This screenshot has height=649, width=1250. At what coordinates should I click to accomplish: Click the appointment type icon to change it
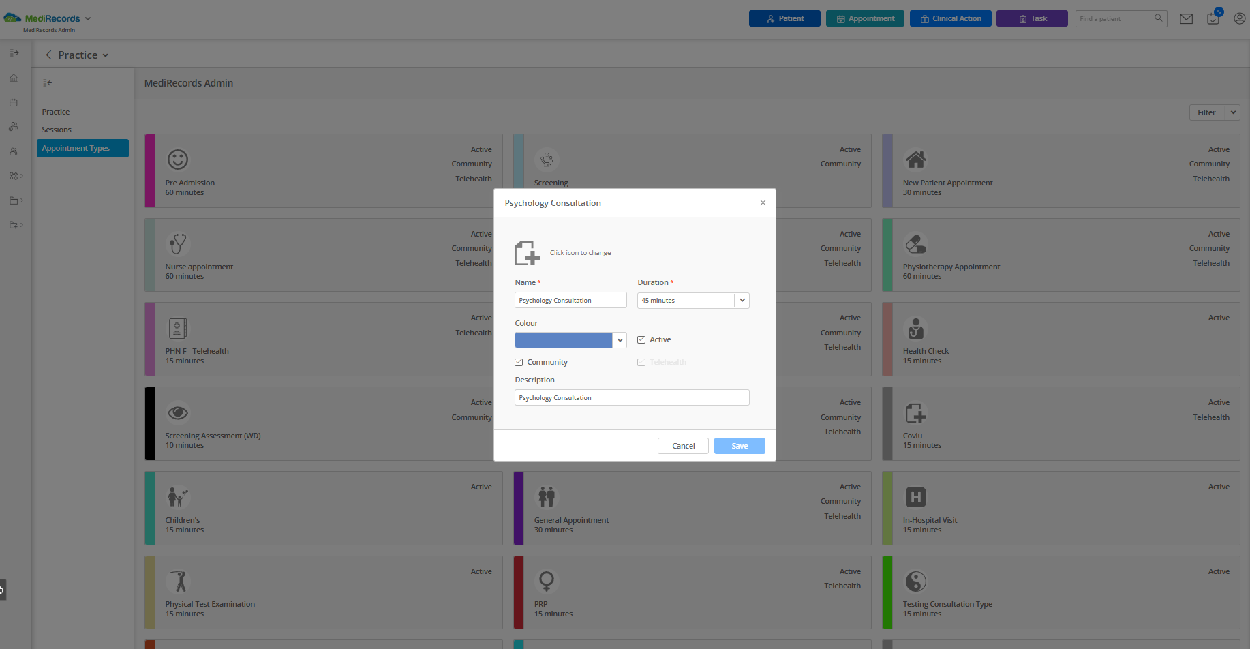click(527, 253)
